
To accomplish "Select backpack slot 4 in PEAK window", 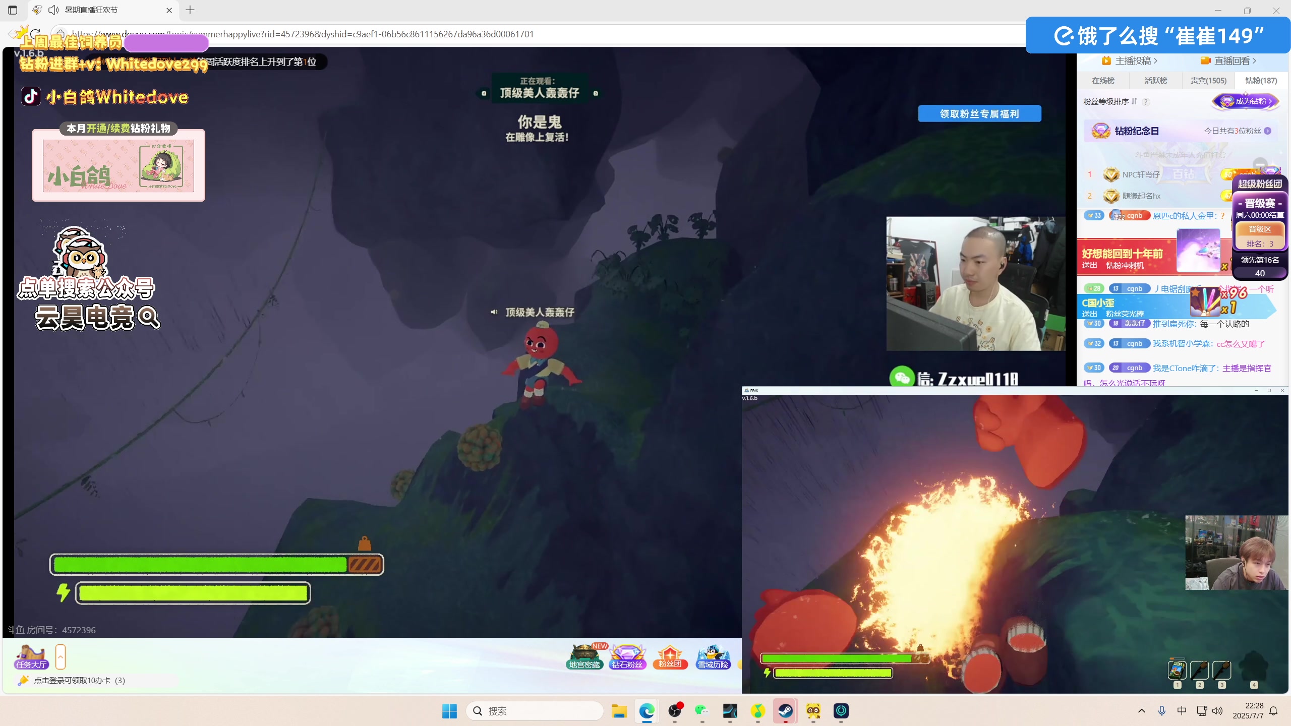I will point(1254,667).
